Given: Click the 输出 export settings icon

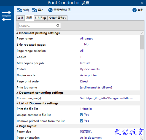Looking at the screenshot, I should coord(20,10).
